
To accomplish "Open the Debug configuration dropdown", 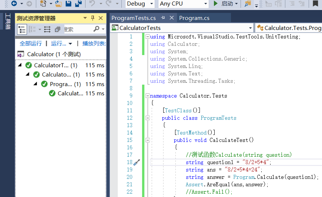I will 140,4.
